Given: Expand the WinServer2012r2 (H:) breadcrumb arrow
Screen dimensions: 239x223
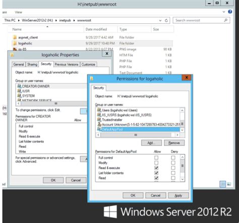Looking at the screenshot, I should coord(56,20).
